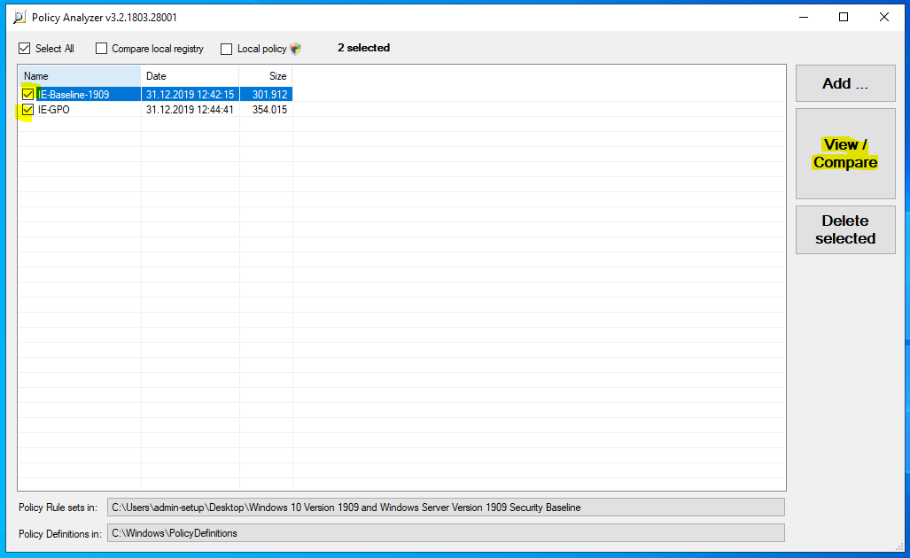Maximize the Policy Analyzer window
The height and width of the screenshot is (558, 910).
[x=844, y=18]
